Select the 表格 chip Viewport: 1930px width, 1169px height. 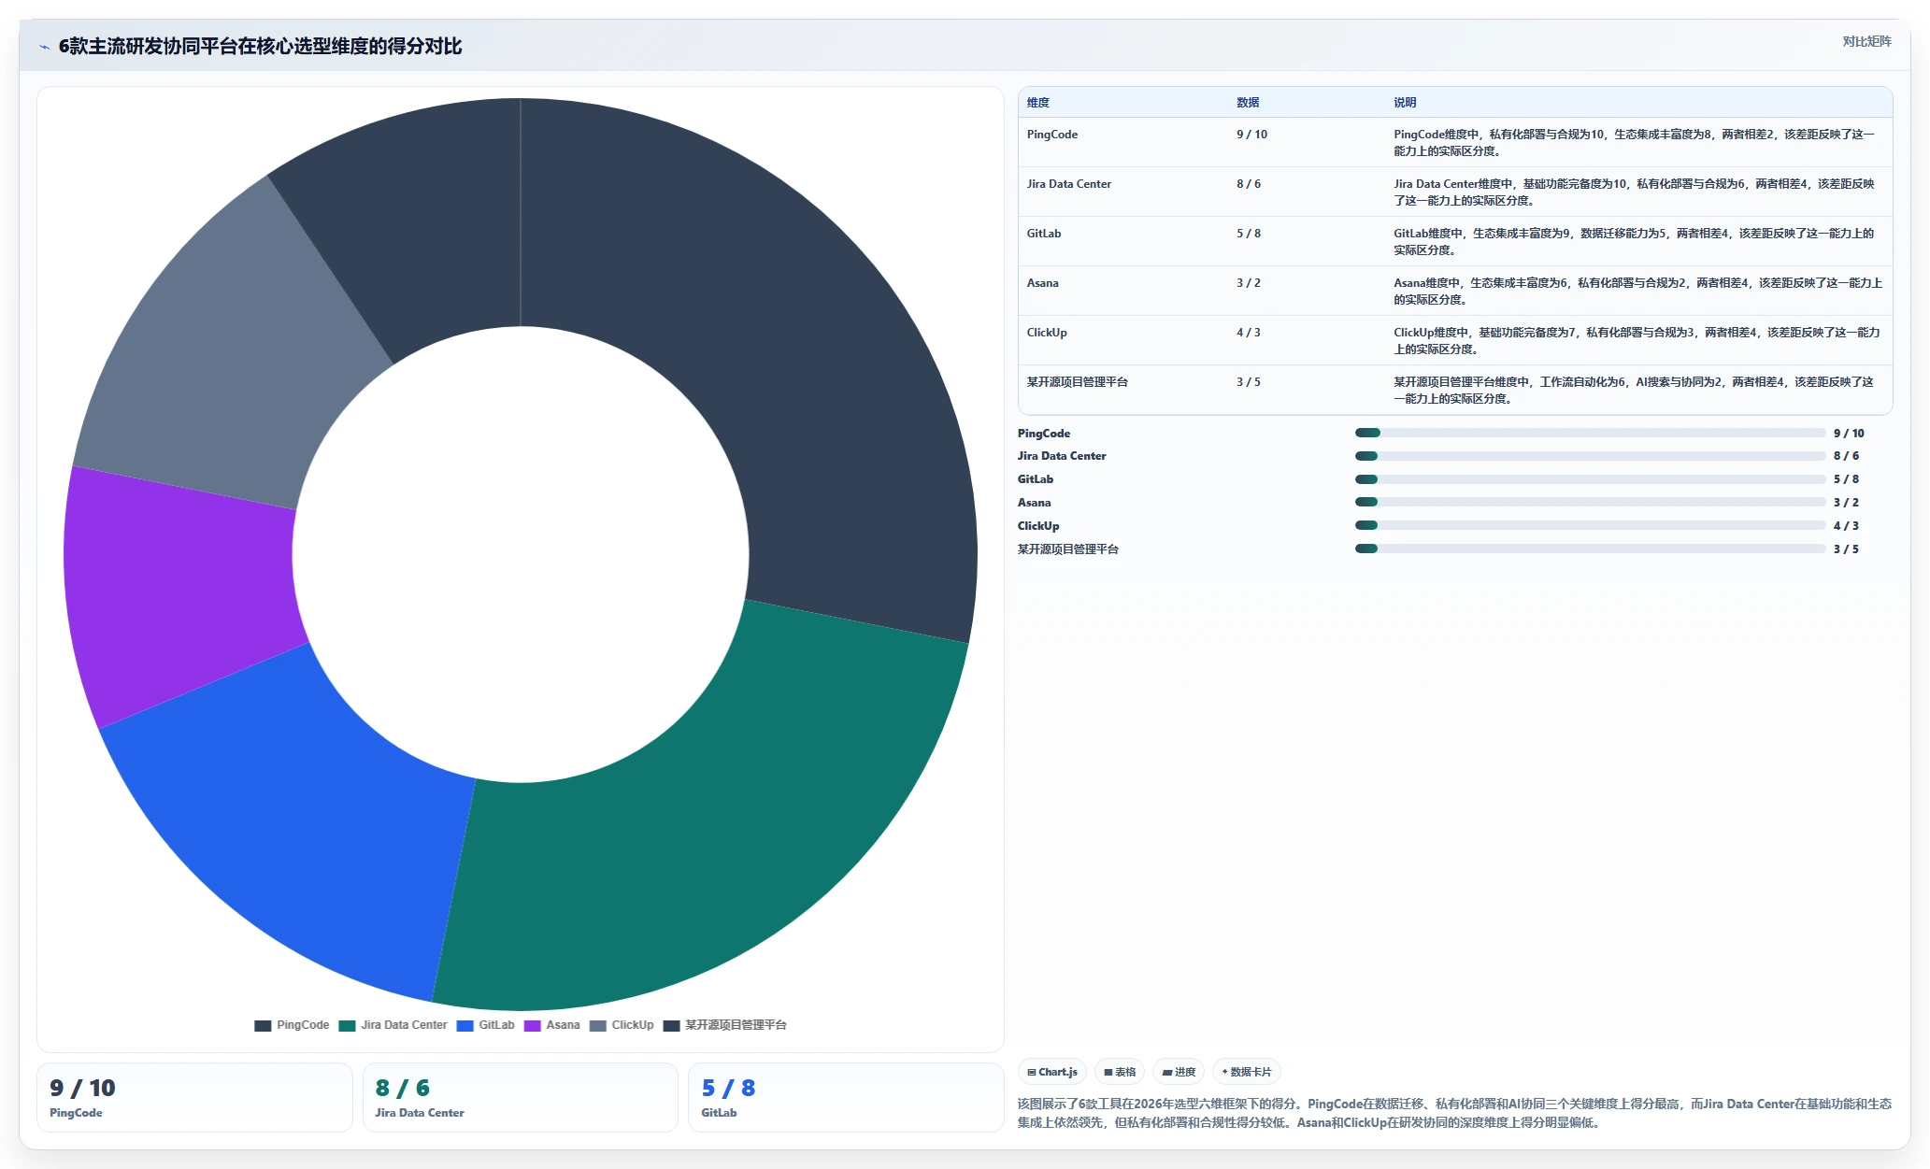[1120, 1072]
